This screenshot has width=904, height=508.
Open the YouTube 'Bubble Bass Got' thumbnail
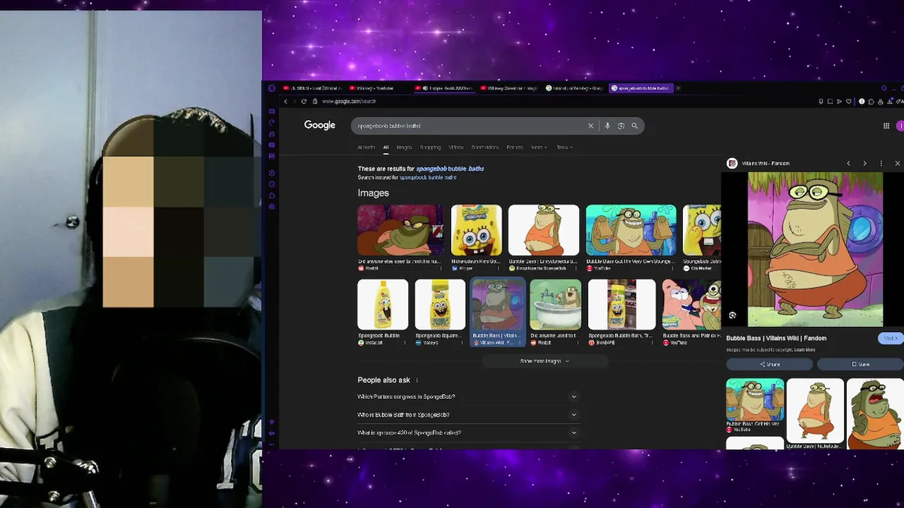631,231
